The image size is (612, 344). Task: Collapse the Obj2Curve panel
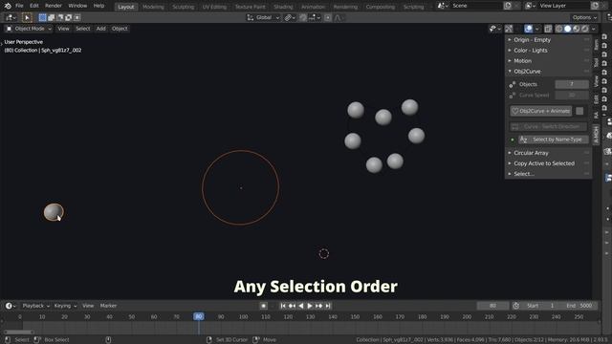548,72
